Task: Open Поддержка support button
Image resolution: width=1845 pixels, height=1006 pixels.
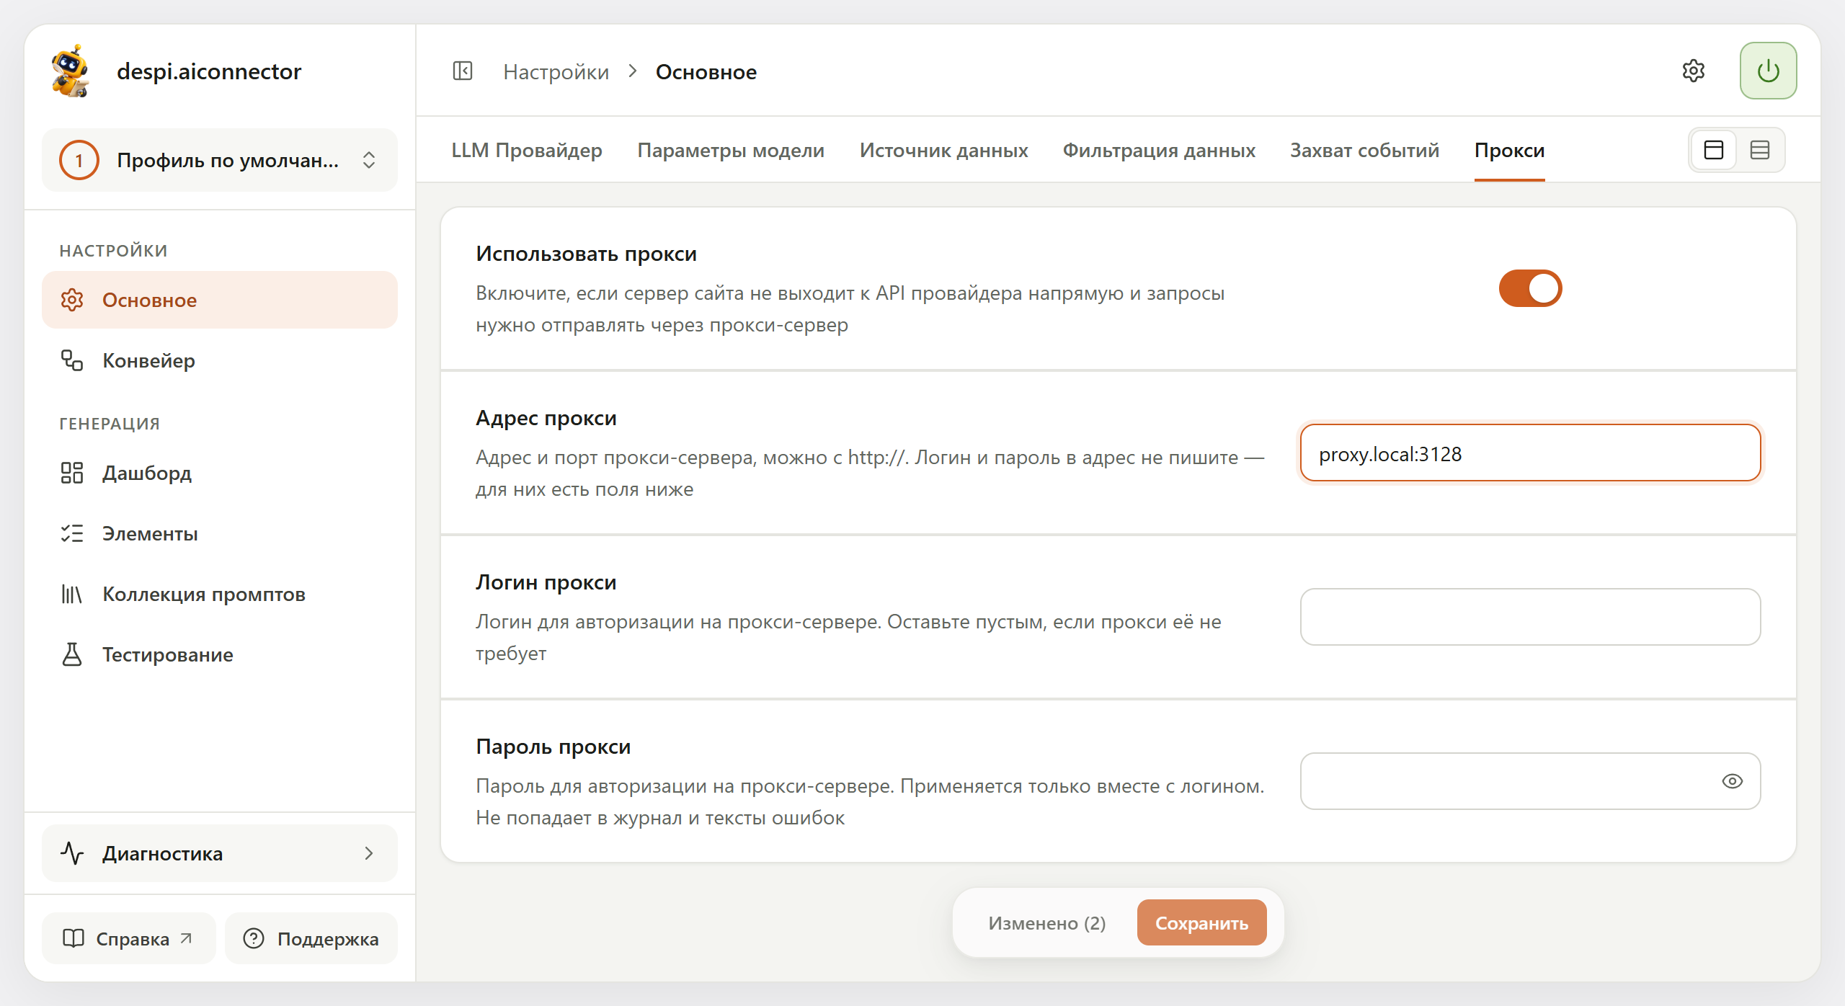Action: tap(311, 938)
